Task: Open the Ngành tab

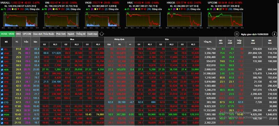Action: (71, 34)
